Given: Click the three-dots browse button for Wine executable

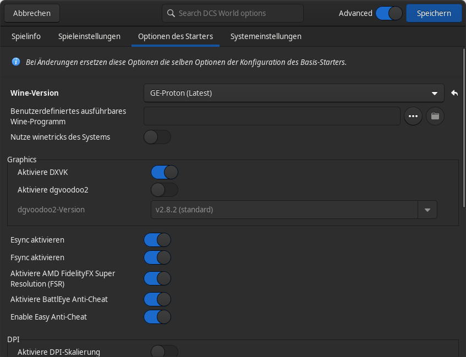Looking at the screenshot, I should tap(413, 116).
